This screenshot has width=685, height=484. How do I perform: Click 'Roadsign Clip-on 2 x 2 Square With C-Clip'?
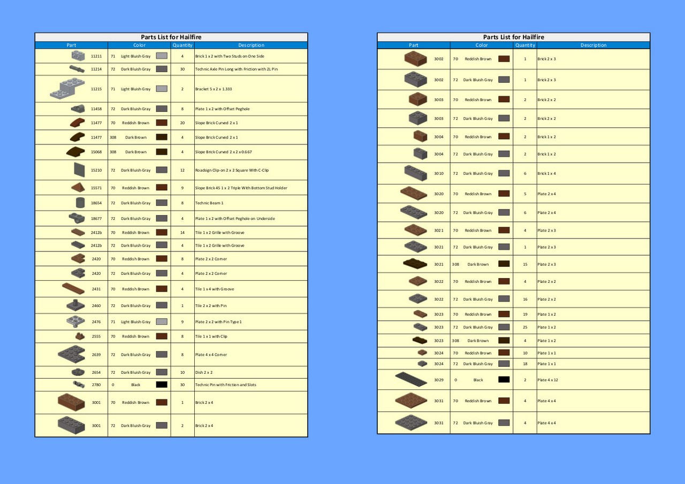[x=232, y=170]
